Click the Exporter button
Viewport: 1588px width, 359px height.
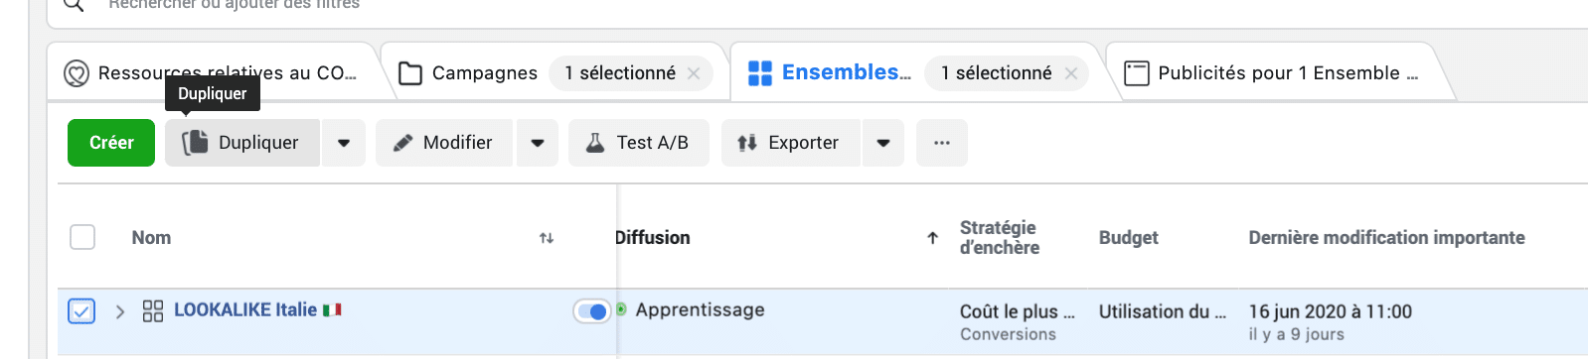790,143
